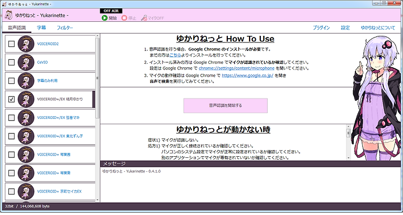
Task: Click the 字幕のみ利用 avatar icon
Action: 26,81
